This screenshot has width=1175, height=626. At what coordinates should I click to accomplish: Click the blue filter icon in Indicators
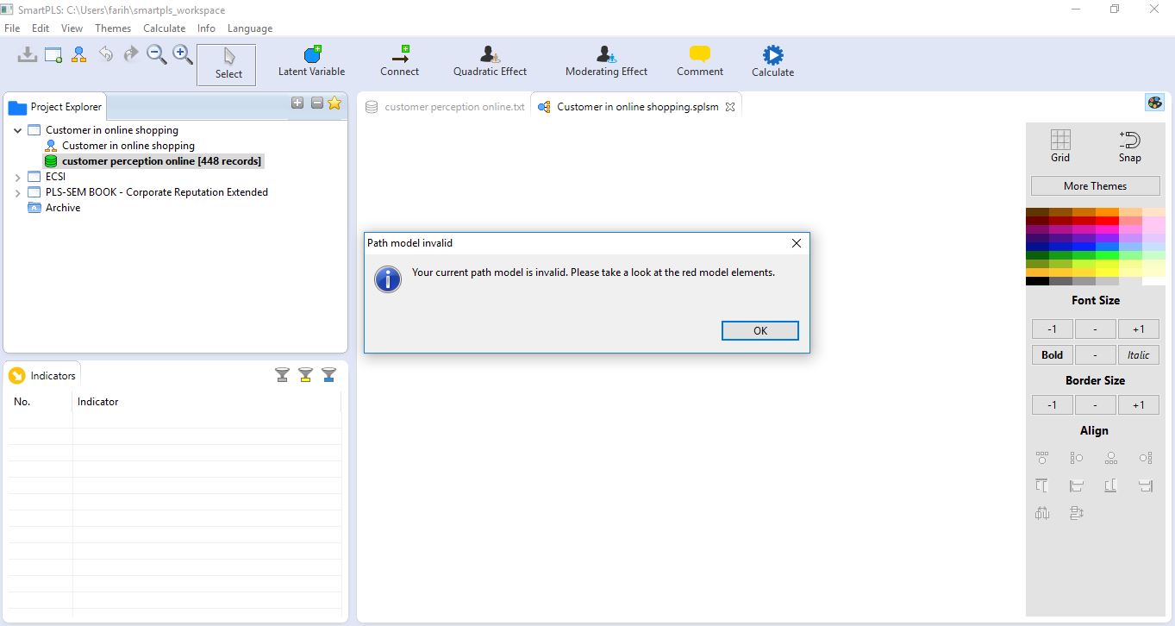(328, 374)
